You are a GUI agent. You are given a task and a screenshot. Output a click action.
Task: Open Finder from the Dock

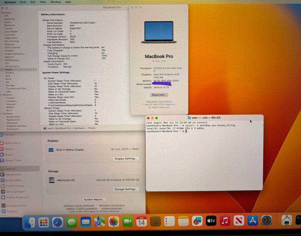click(30, 222)
